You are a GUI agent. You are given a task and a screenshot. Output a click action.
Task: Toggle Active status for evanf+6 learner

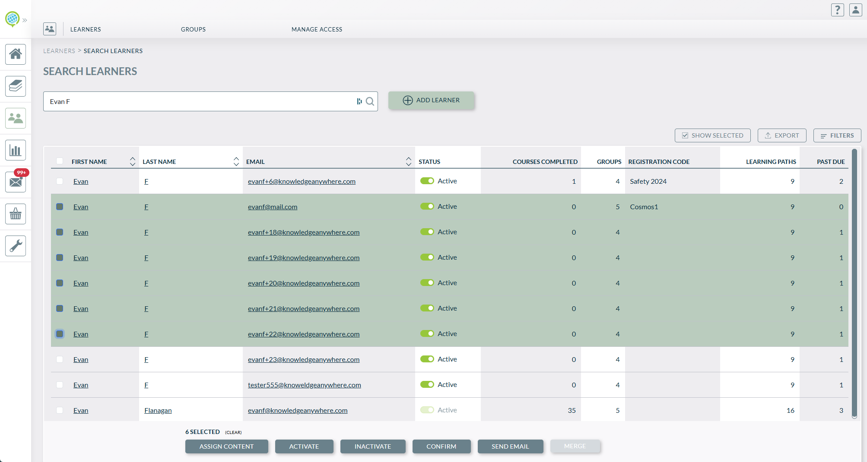tap(427, 181)
